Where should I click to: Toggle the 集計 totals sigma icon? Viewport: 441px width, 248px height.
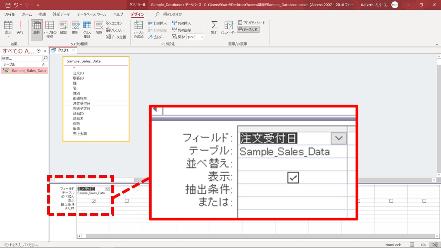point(214,28)
